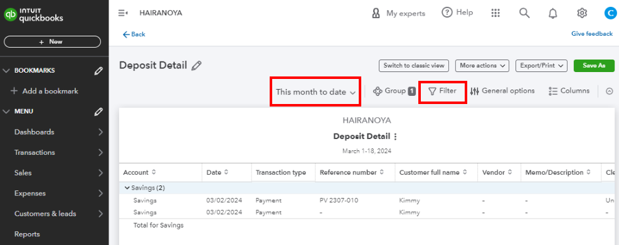Click the Intuit QuickBooks logo
Screen dimensions: 619x245
[34, 15]
